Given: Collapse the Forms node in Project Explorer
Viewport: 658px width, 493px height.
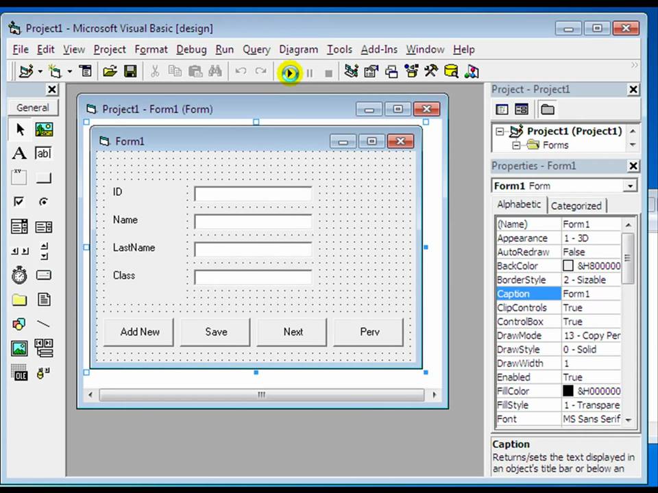Looking at the screenshot, I should point(517,145).
